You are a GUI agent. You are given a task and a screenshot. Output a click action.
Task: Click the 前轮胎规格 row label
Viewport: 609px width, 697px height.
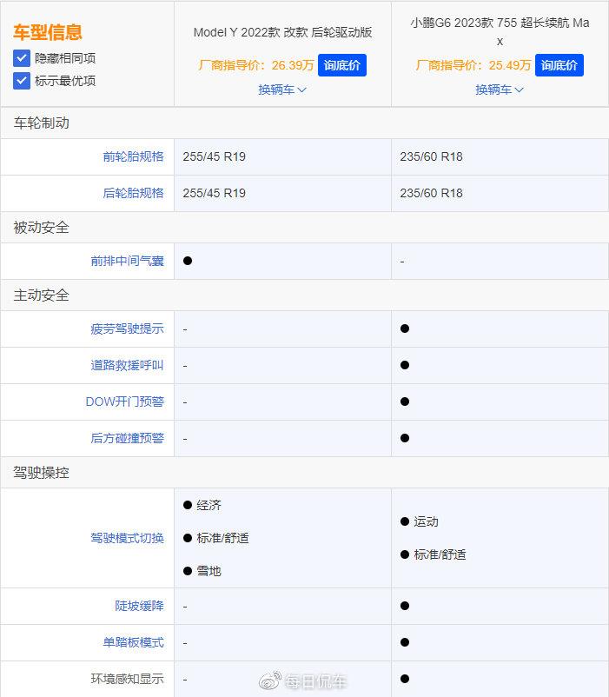point(133,156)
